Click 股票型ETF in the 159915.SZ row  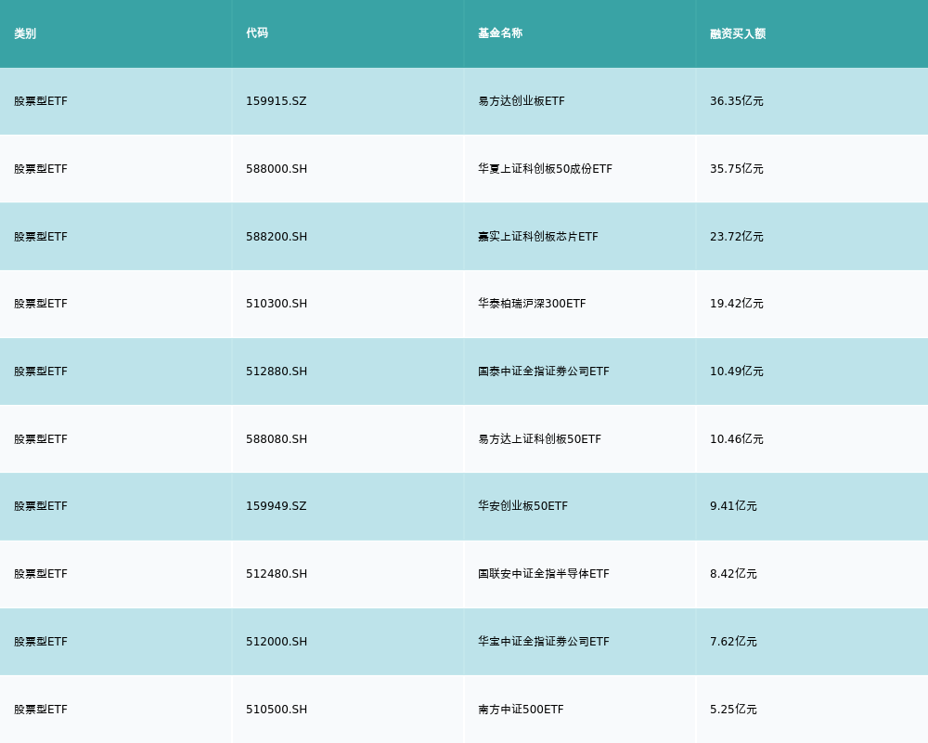[41, 101]
